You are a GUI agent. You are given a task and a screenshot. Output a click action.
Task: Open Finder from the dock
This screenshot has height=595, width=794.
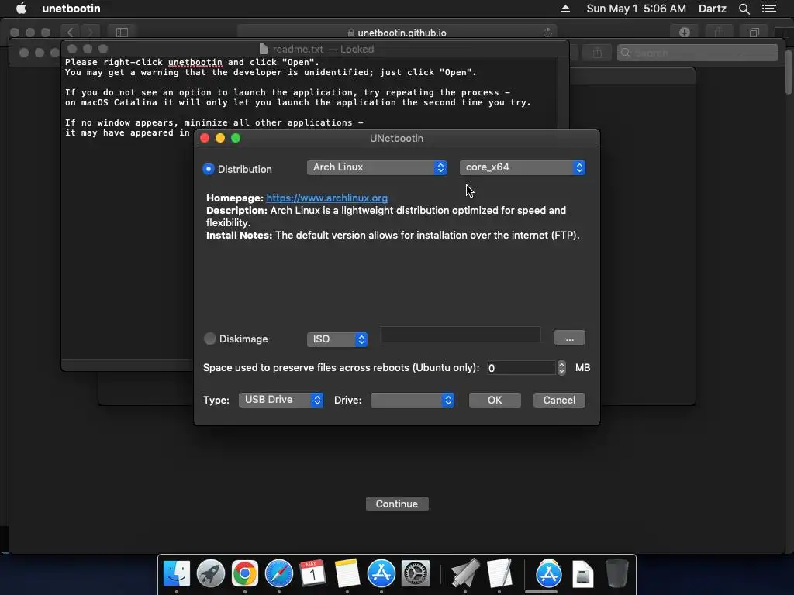point(177,574)
